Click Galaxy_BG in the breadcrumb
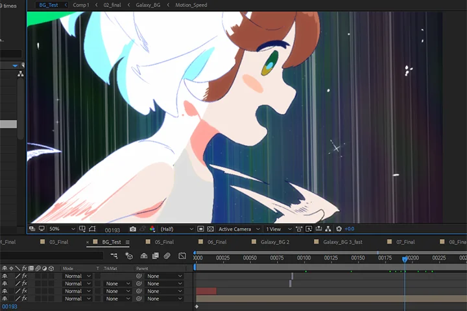Screen dimensions: 467x311 point(148,5)
